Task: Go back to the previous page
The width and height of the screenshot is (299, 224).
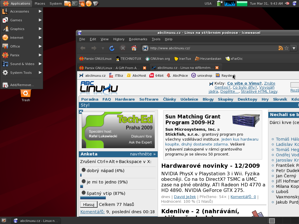Action: pos(83,48)
